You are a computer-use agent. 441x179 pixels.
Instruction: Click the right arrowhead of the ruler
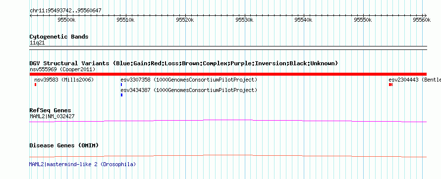pos(425,15)
